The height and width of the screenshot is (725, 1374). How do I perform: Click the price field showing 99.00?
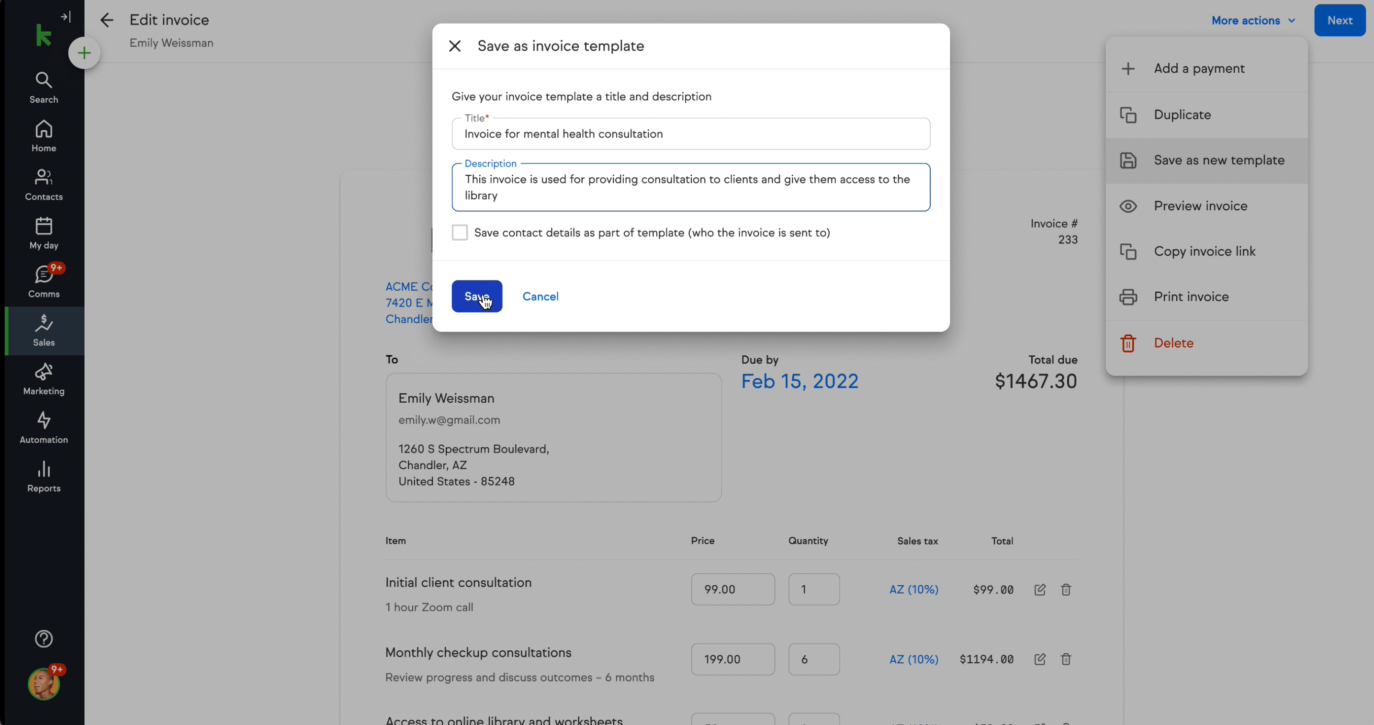point(732,589)
